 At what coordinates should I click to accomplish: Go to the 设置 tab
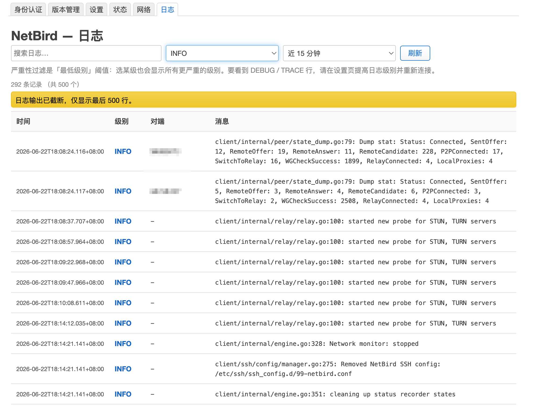96,10
